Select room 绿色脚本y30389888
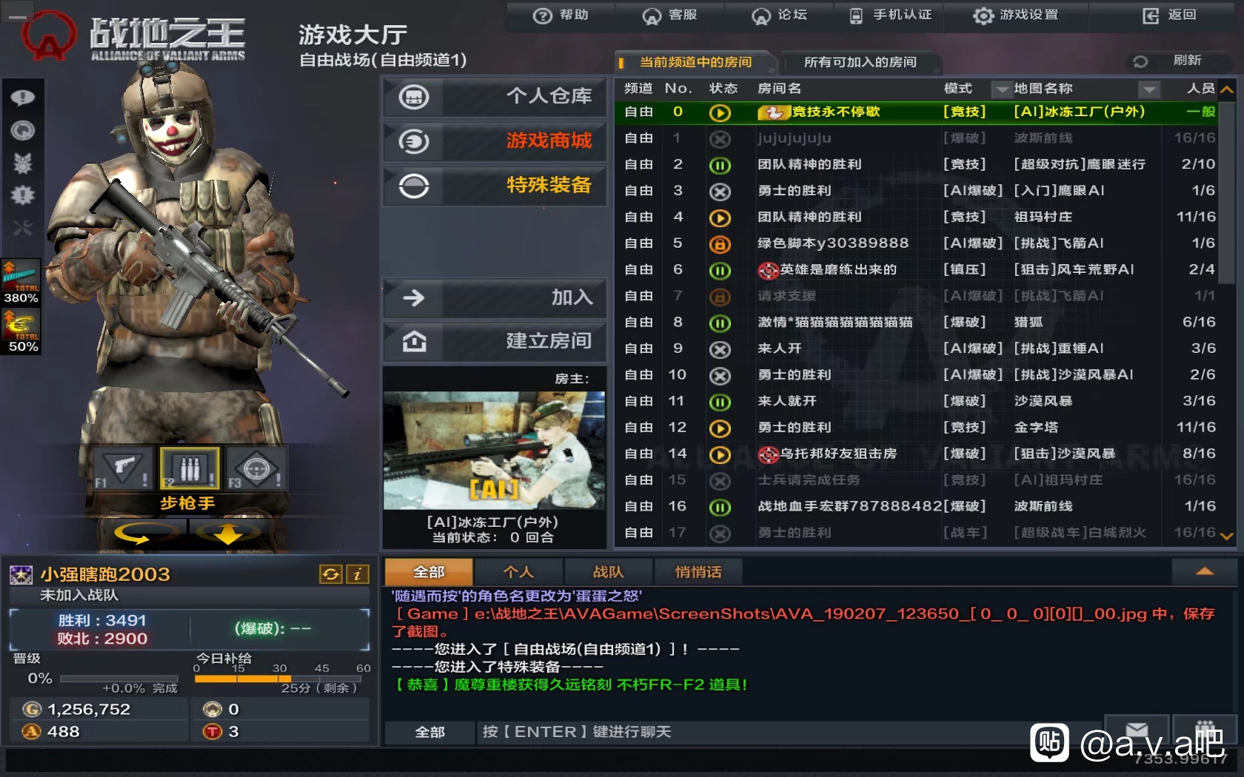The width and height of the screenshot is (1244, 777). tap(916, 243)
